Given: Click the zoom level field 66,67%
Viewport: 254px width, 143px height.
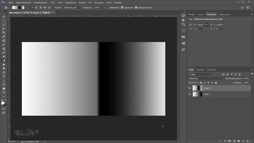Looking at the screenshot, I should click(x=12, y=142).
